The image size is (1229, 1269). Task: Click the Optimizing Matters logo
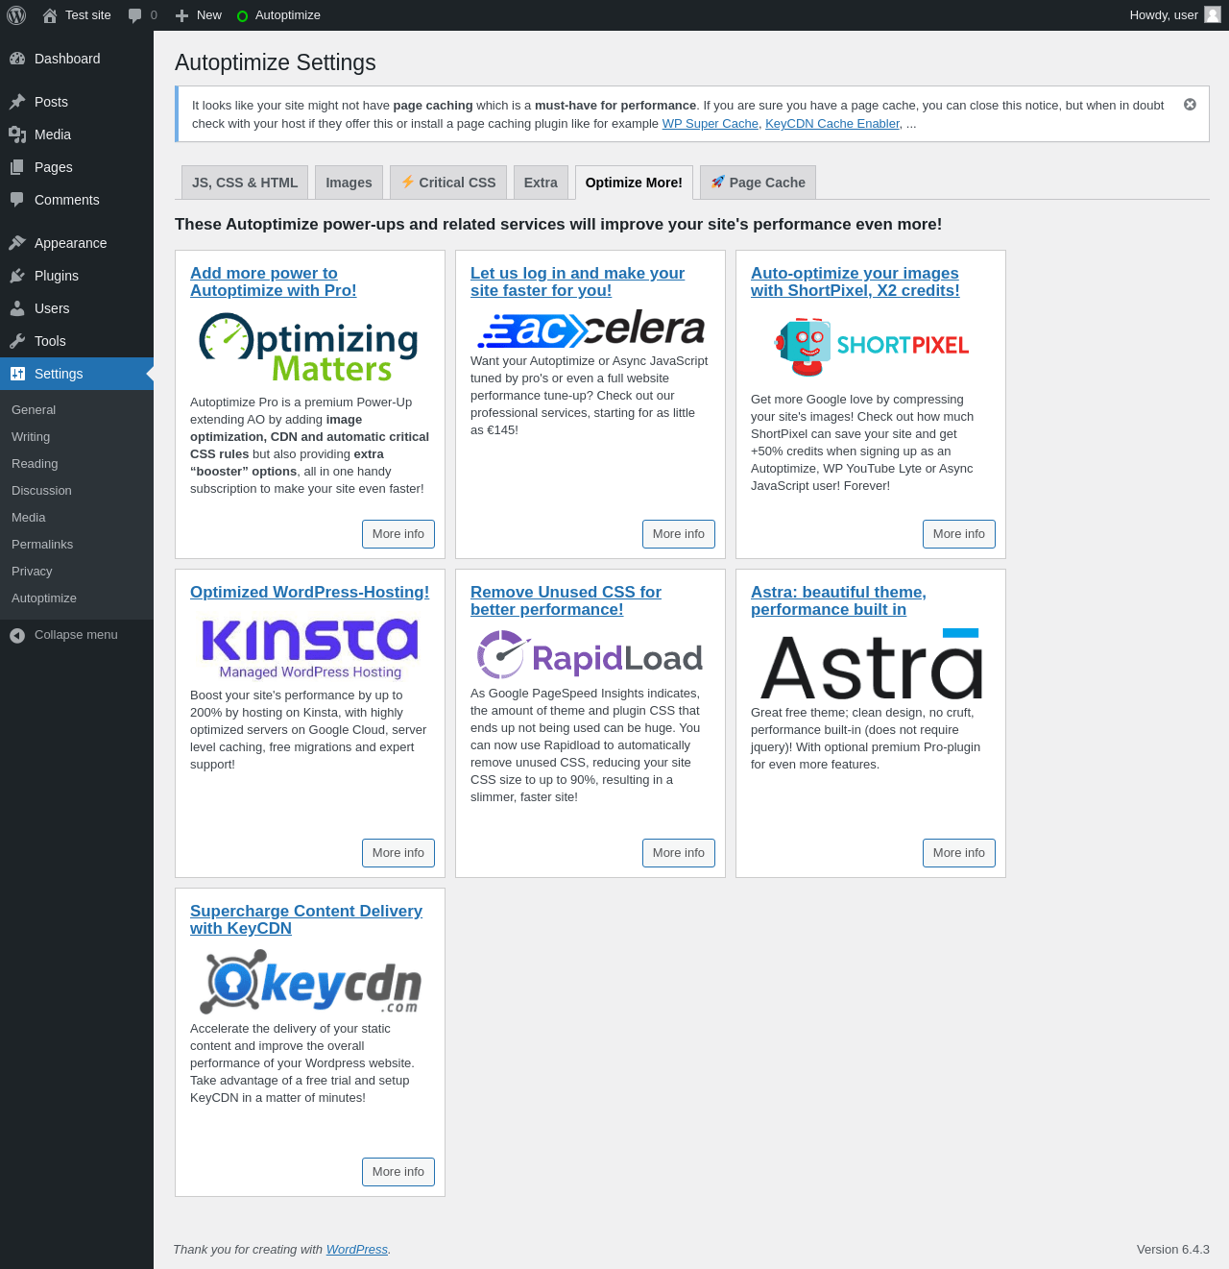(309, 348)
